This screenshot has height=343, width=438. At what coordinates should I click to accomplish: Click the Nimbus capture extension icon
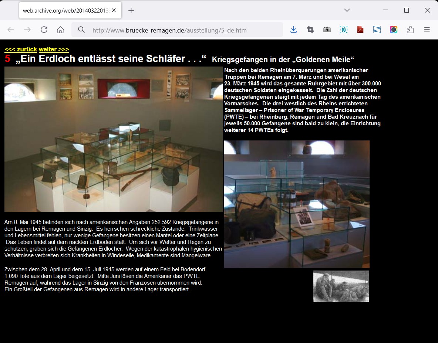point(344,30)
